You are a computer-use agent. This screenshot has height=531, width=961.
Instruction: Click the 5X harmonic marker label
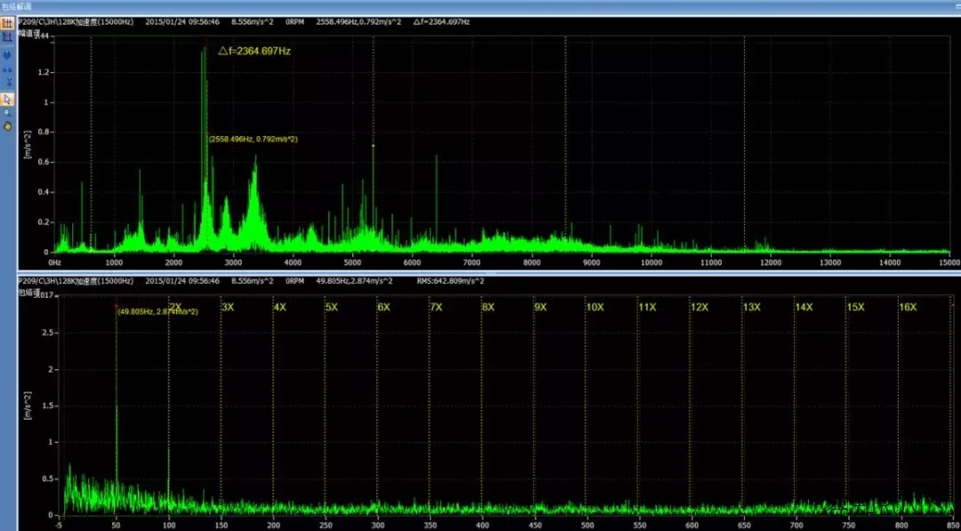pyautogui.click(x=331, y=307)
